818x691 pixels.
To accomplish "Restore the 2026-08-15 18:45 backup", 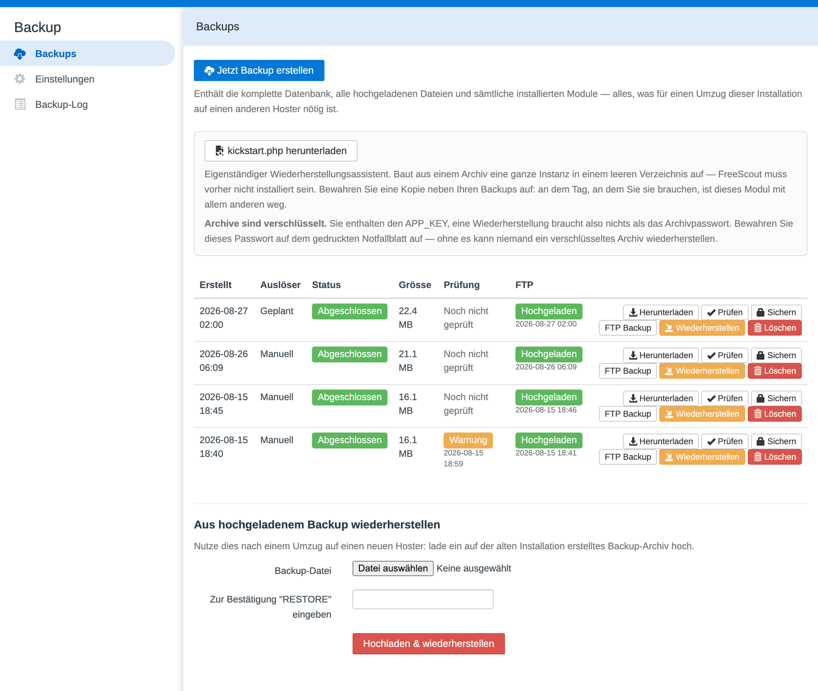I will [702, 413].
